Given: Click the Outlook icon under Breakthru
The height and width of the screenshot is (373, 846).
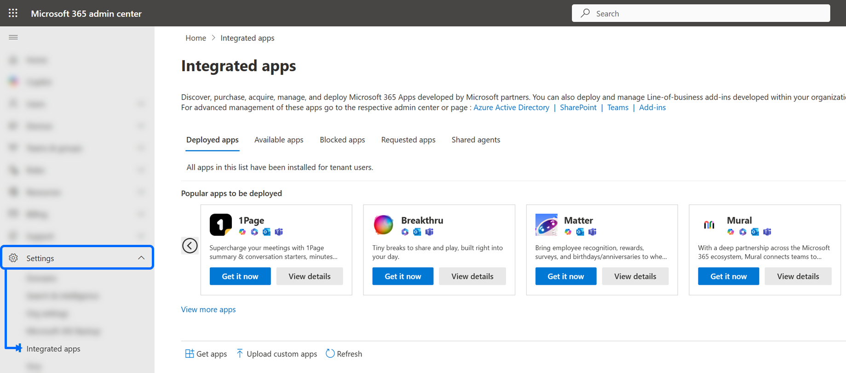Looking at the screenshot, I should (x=417, y=232).
